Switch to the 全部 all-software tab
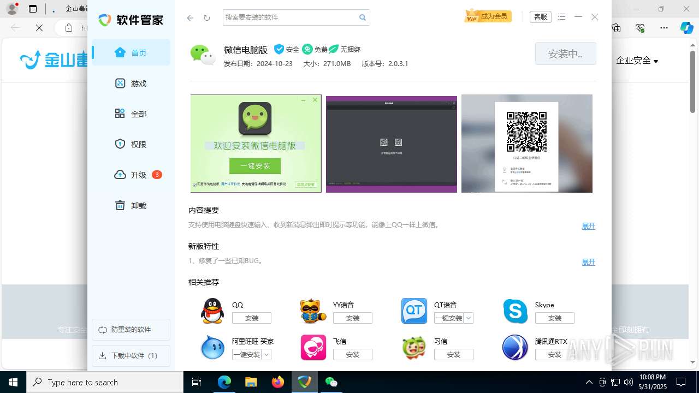Viewport: 699px width, 393px height. (131, 114)
